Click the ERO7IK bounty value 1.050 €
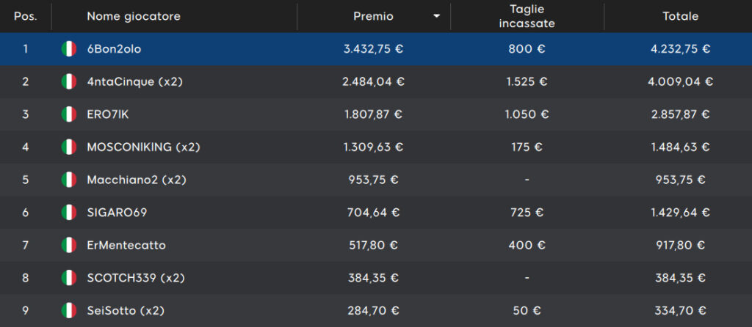 pos(527,114)
